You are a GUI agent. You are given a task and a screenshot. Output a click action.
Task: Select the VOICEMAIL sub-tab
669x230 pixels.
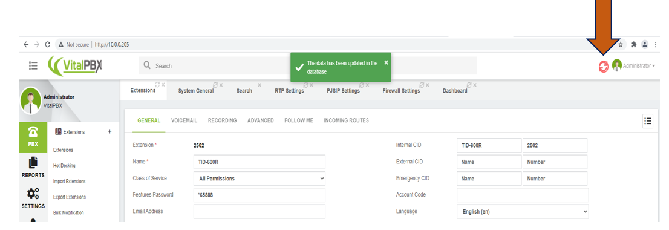pyautogui.click(x=184, y=121)
